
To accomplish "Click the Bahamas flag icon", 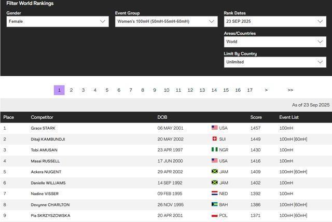I will tap(214, 204).
